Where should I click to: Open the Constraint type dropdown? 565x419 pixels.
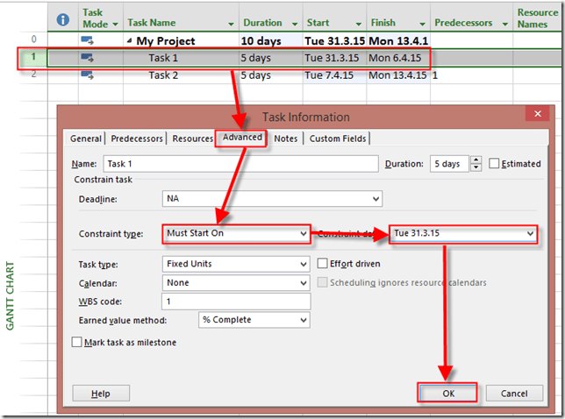pyautogui.click(x=304, y=234)
